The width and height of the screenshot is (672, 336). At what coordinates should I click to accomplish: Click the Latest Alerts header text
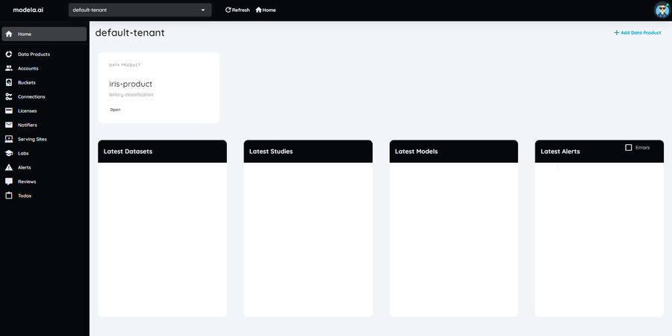tap(560, 152)
